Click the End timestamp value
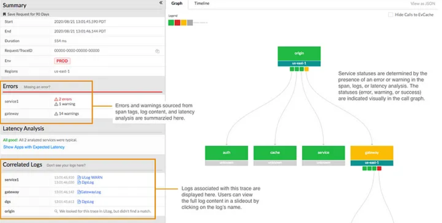This screenshot has height=223, width=442. 80,31
